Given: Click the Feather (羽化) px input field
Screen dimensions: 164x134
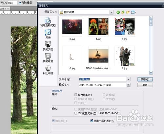Looking at the screenshot, I should click(12, 3).
